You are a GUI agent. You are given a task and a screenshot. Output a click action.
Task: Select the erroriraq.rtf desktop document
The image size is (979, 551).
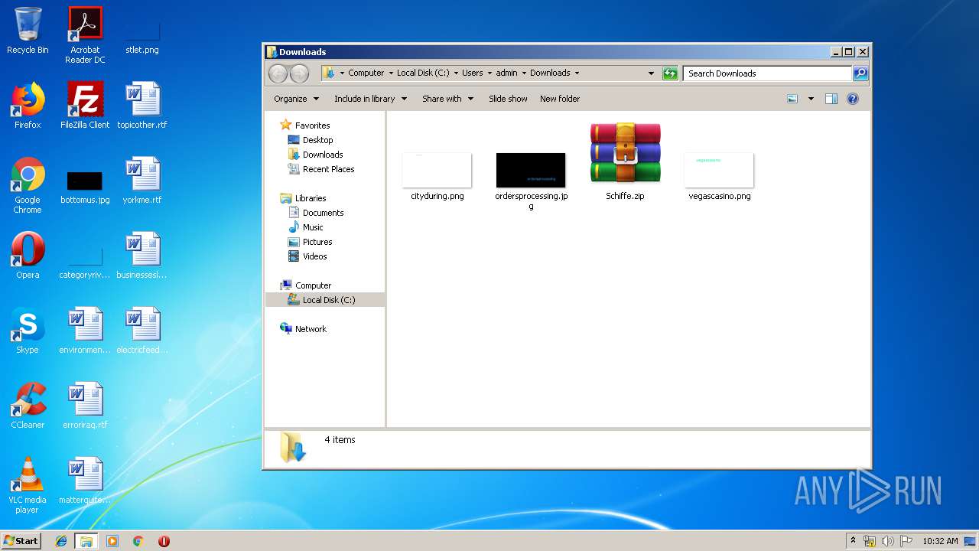[x=85, y=406]
